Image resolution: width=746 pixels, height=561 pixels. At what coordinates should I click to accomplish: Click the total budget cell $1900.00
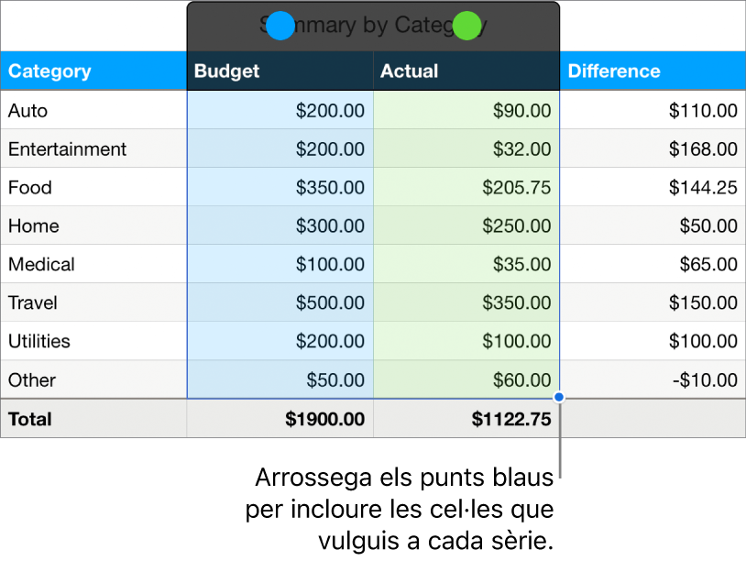click(x=280, y=420)
